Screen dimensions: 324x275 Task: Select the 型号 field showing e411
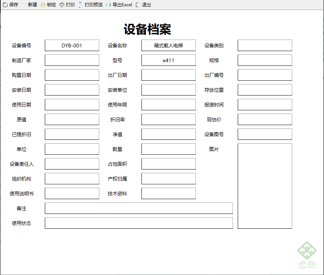pos(168,60)
